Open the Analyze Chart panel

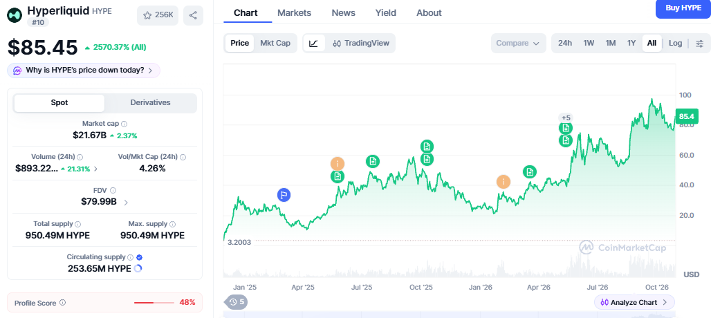634,302
